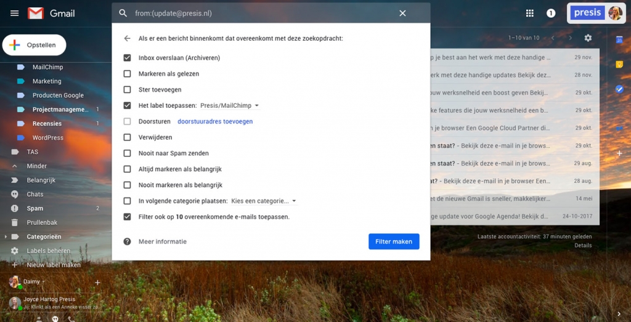Go to the next page of results

[570, 38]
